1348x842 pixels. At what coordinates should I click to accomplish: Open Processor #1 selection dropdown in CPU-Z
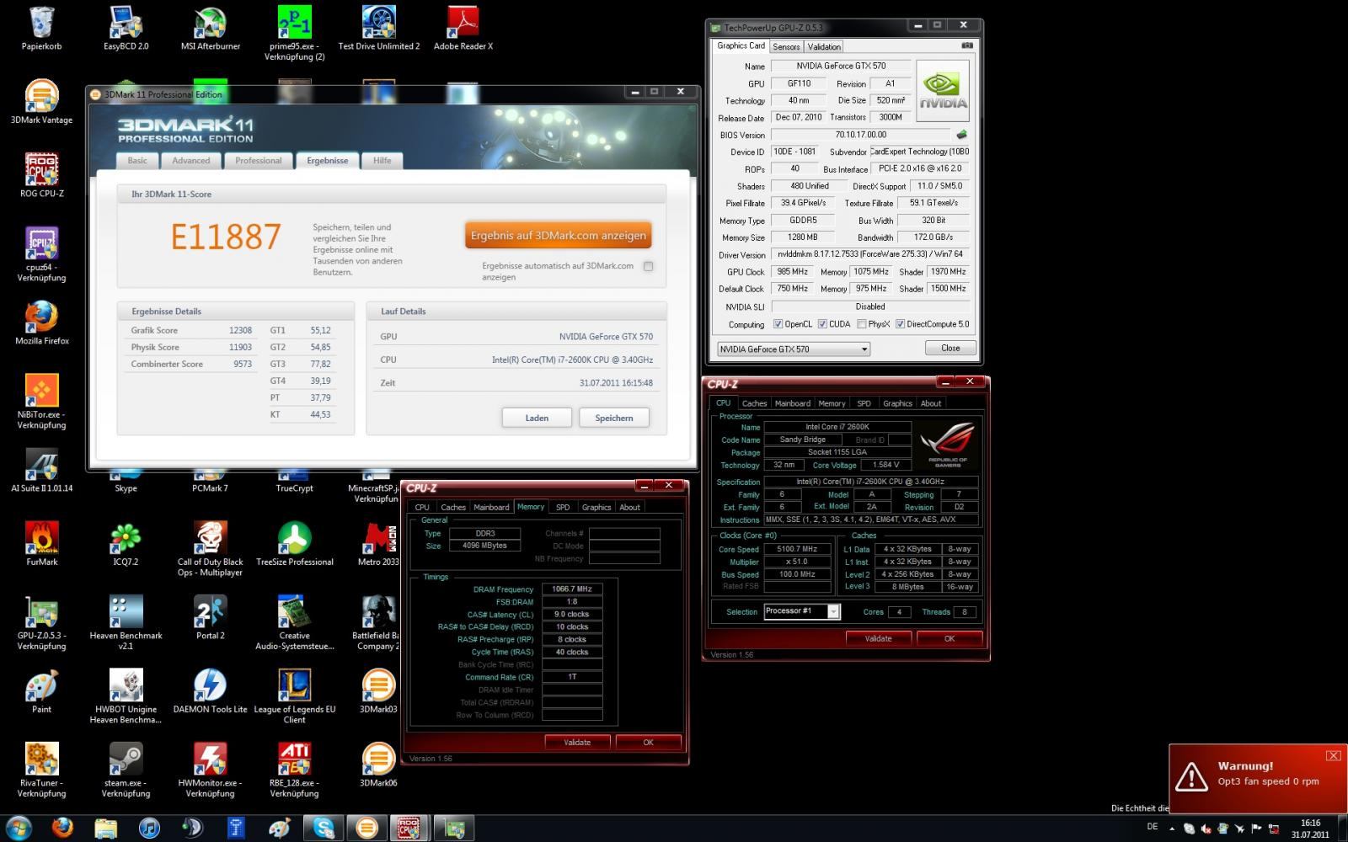[801, 611]
